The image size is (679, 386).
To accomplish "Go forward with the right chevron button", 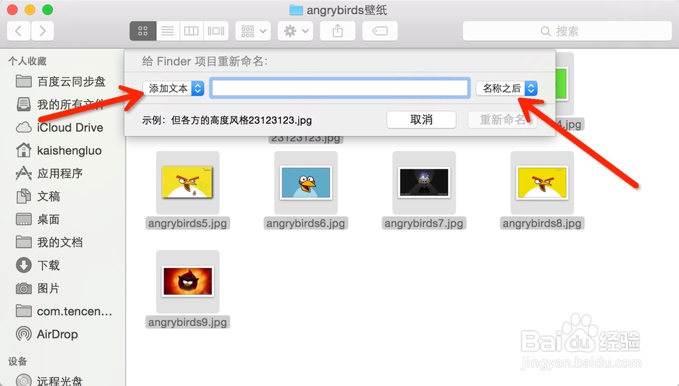I will pos(42,31).
